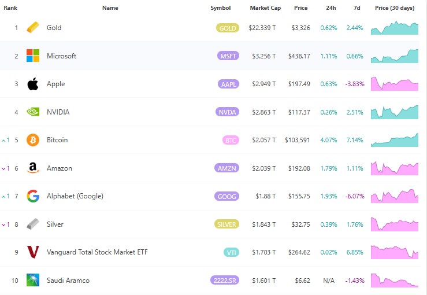Sort by the Rank column header
This screenshot has width=427, height=295.
tap(10, 8)
